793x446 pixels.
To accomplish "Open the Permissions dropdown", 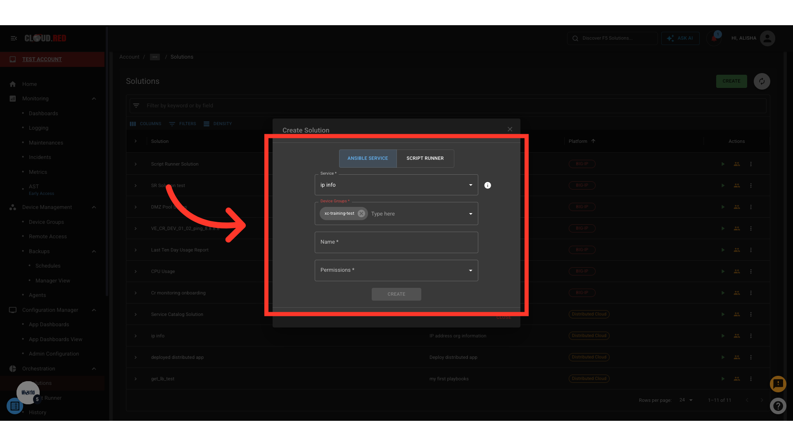I will 396,270.
